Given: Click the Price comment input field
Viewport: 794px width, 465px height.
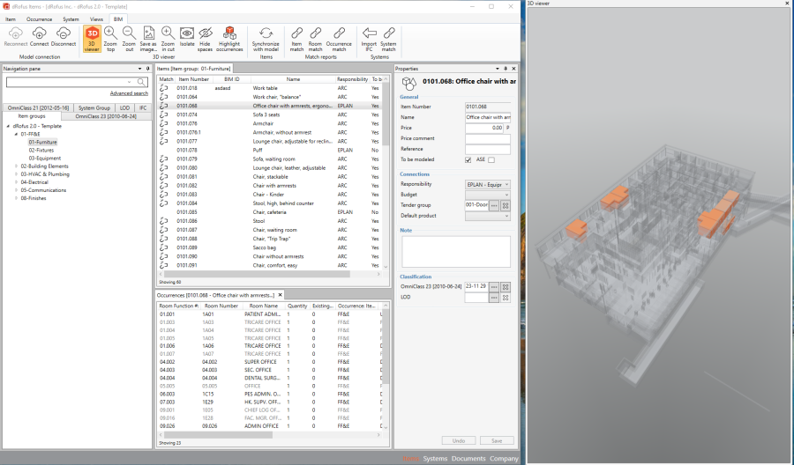Looking at the screenshot, I should pos(487,138).
